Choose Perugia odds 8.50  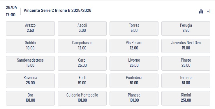pos(186,28)
